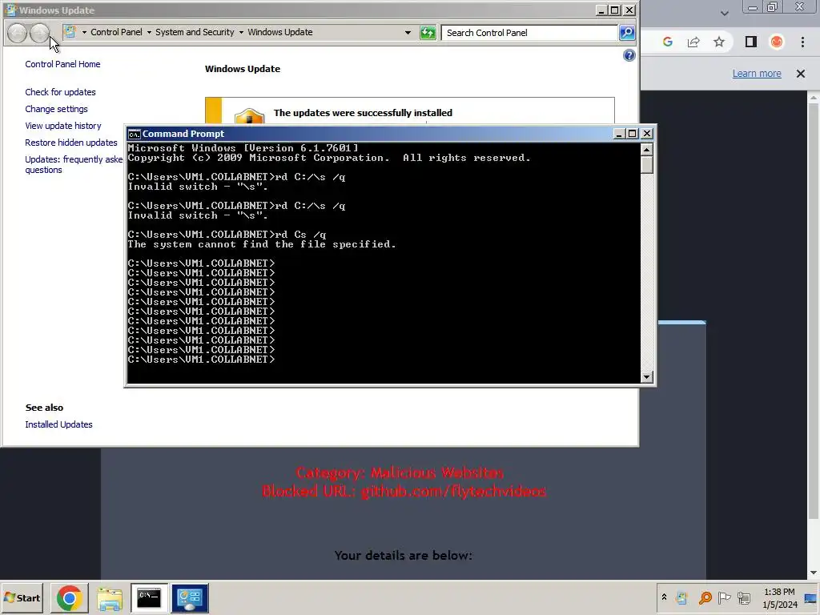Click the Start button
The width and height of the screenshot is (820, 615).
22,597
